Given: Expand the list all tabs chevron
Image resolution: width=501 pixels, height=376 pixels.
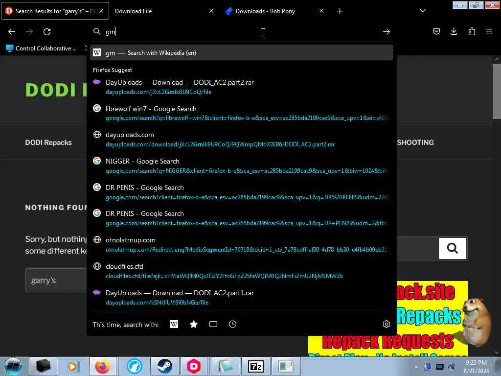Looking at the screenshot, I should pyautogui.click(x=422, y=11).
